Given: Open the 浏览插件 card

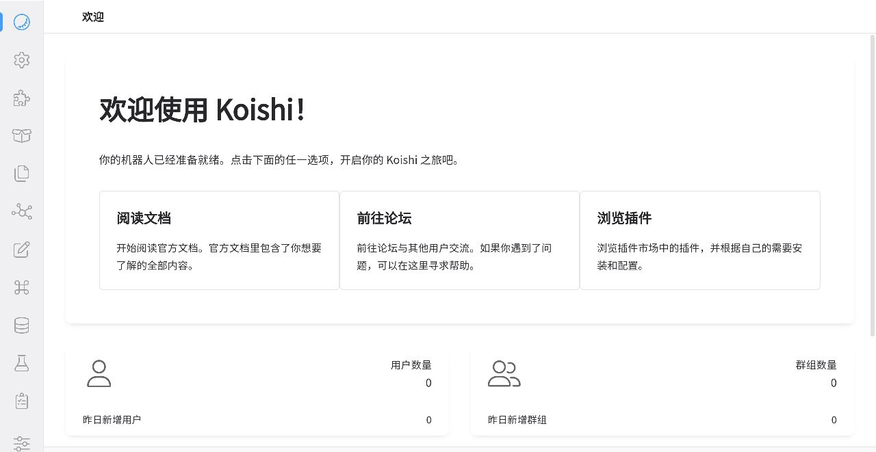Looking at the screenshot, I should (x=699, y=240).
